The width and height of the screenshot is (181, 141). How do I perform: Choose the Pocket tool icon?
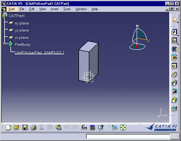click(174, 41)
